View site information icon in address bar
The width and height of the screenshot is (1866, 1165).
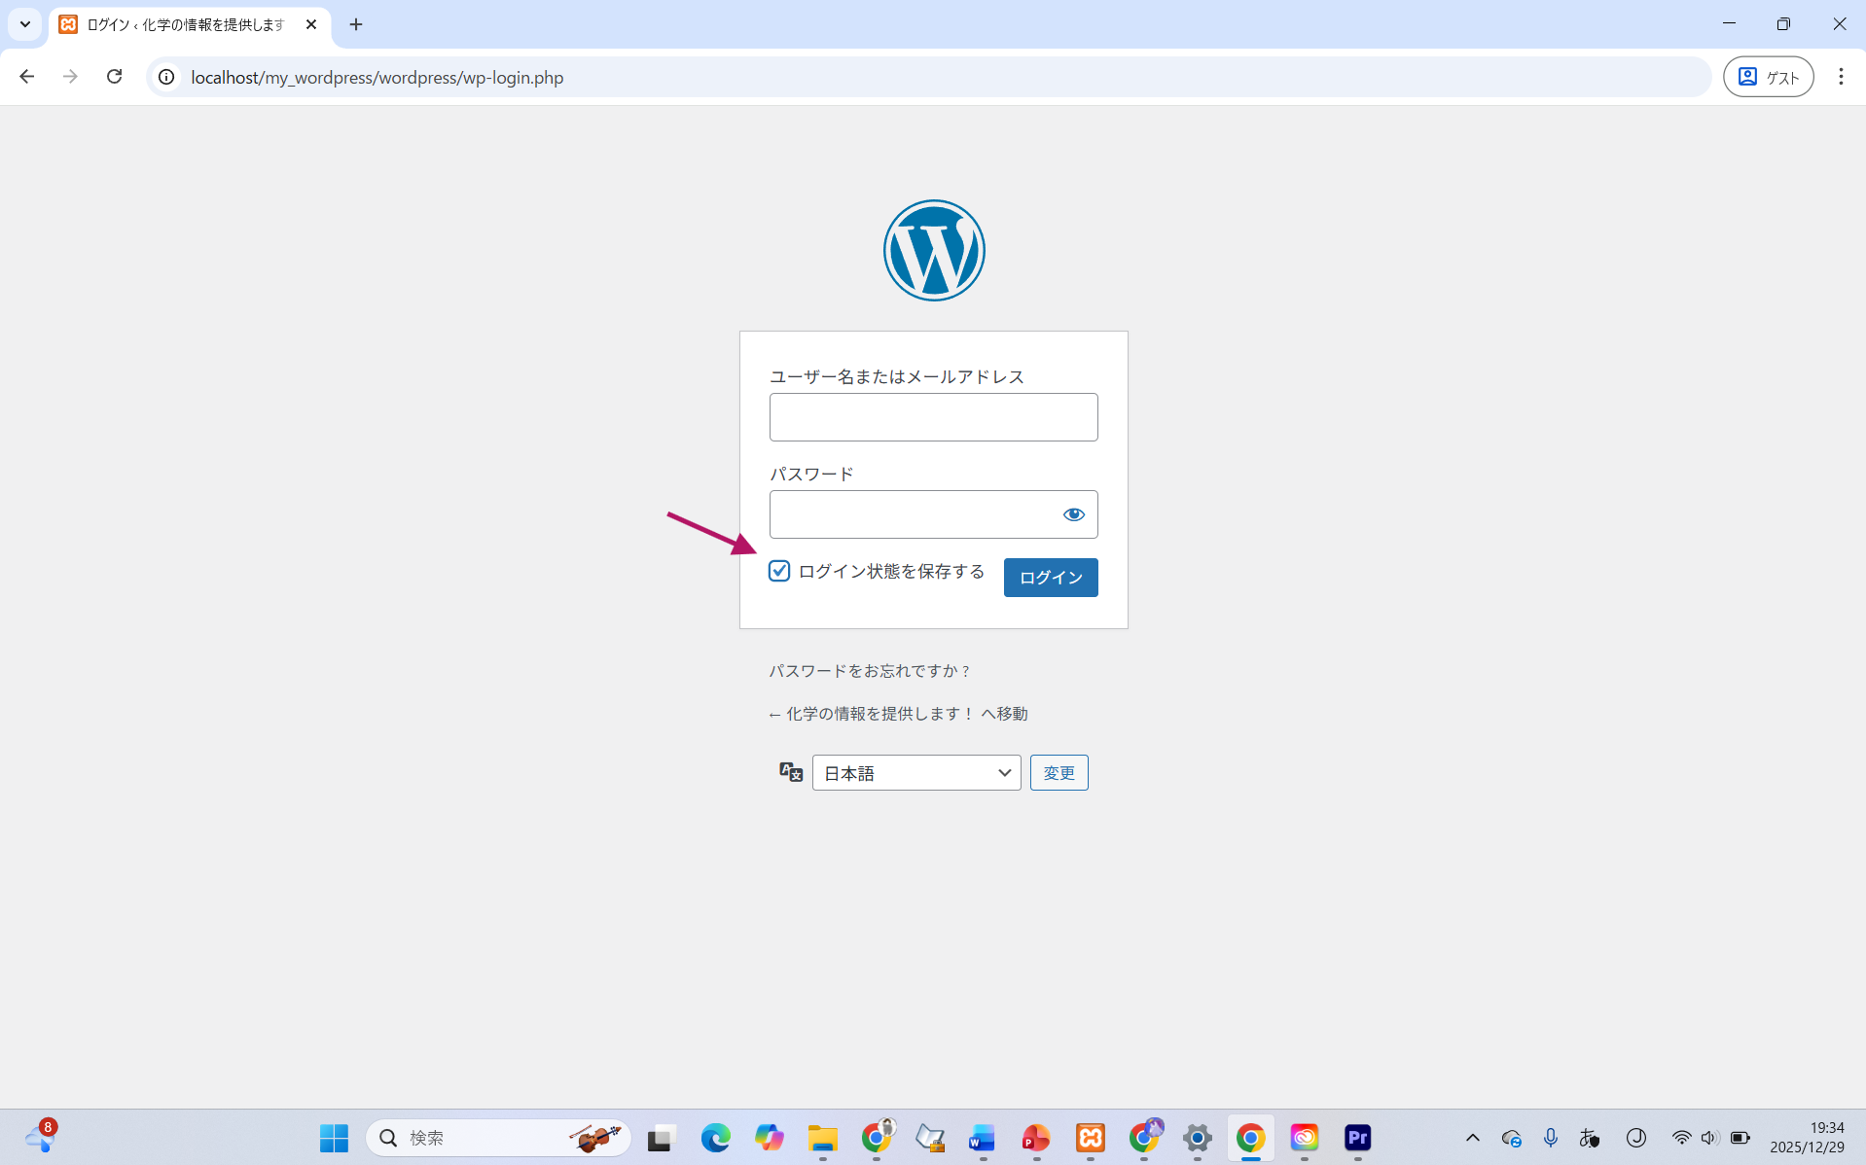pyautogui.click(x=167, y=77)
